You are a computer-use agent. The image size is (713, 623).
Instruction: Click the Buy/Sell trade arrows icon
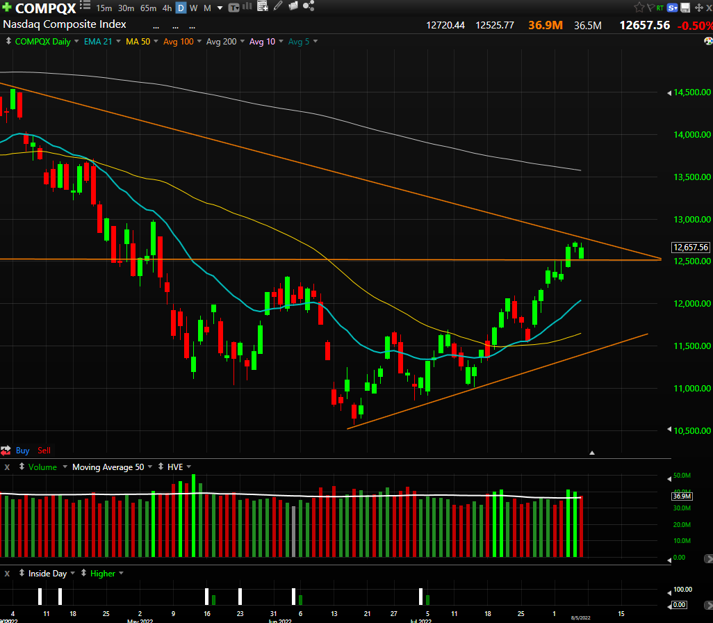tap(6, 451)
